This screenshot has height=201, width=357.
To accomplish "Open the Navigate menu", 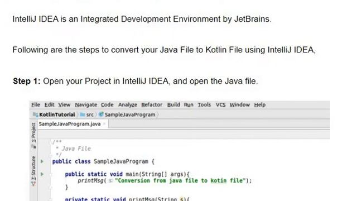I will [86, 105].
